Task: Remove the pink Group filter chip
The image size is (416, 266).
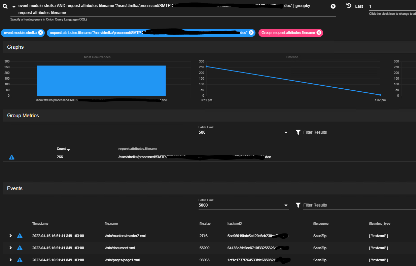Action: click(x=319, y=33)
